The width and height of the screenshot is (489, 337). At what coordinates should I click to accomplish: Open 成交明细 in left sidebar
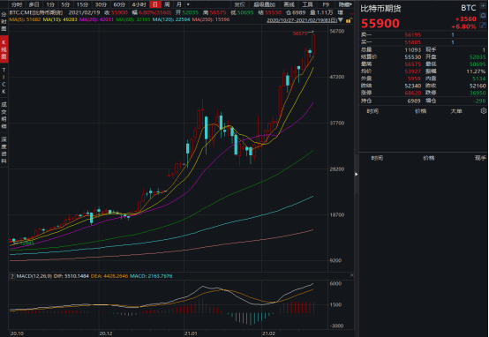tap(4, 116)
